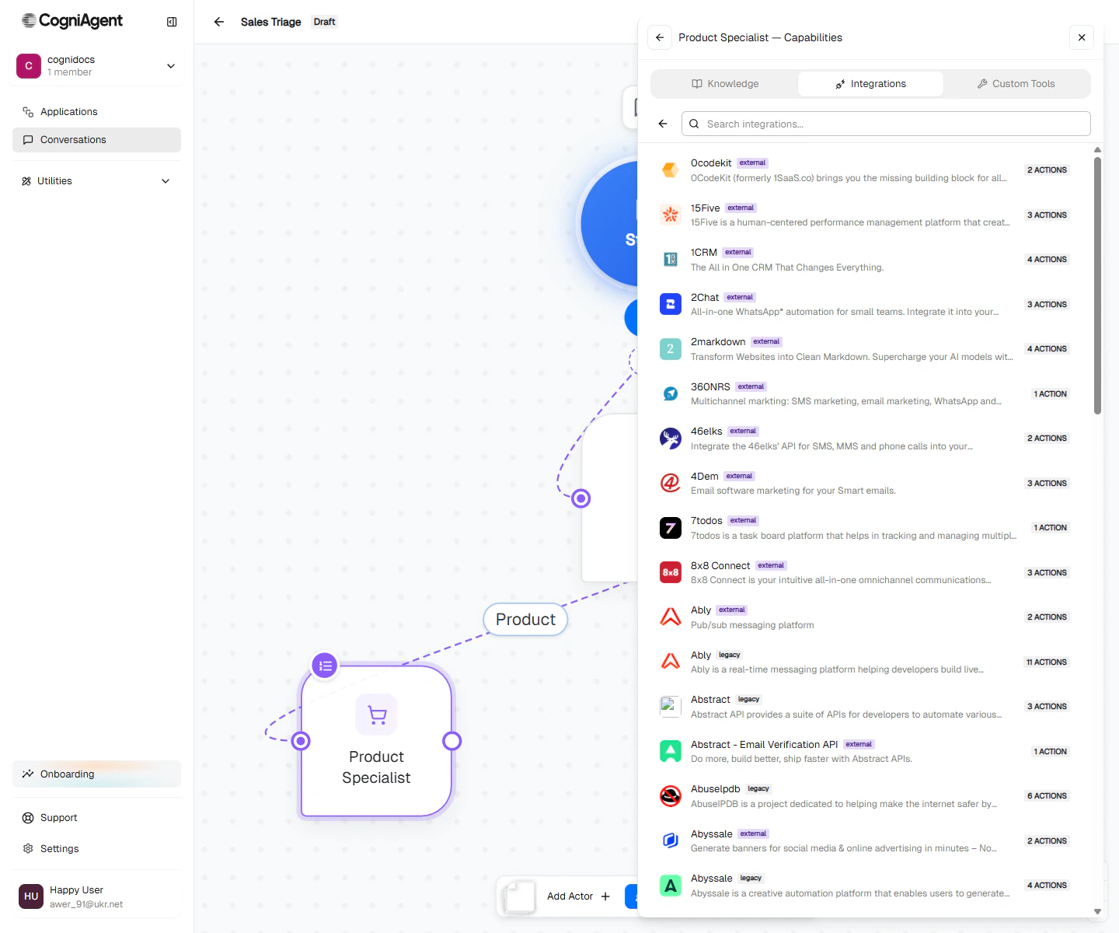
Task: Switch to the Knowledge tab
Action: pyautogui.click(x=725, y=84)
